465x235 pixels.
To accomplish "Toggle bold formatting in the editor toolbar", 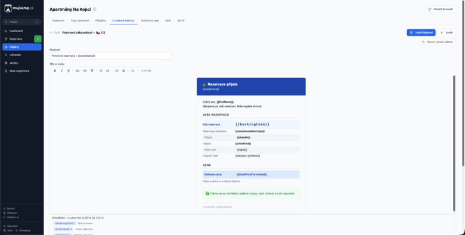I will pos(55,70).
